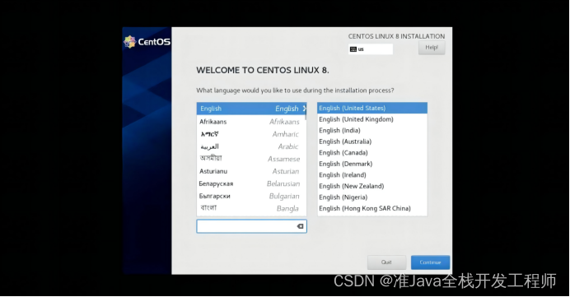Select Asturianu in the language list

pos(251,171)
